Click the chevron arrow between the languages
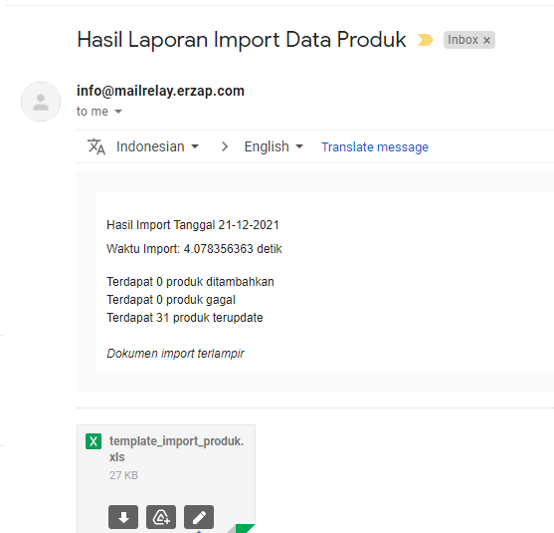This screenshot has height=533, width=554. point(225,146)
